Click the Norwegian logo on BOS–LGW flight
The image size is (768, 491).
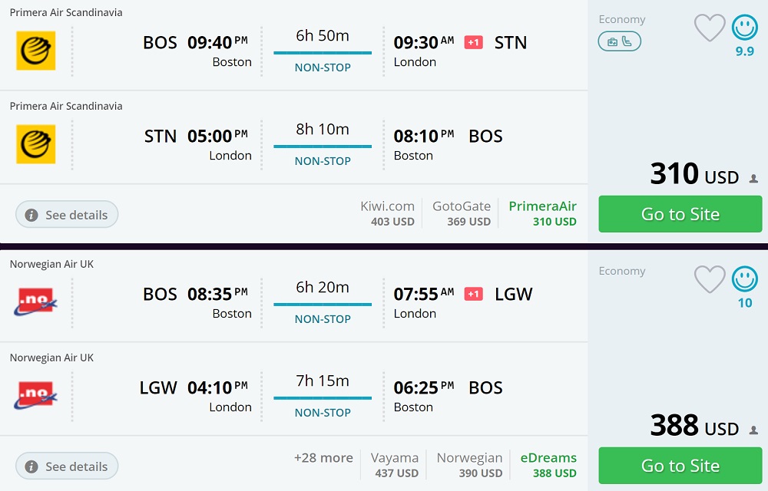point(35,302)
